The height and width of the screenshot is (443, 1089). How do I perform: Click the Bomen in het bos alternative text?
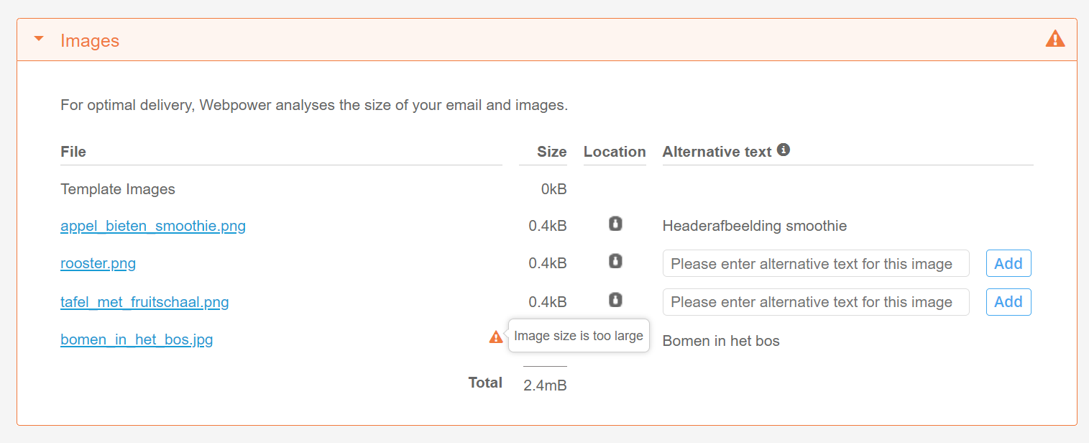[x=721, y=341]
